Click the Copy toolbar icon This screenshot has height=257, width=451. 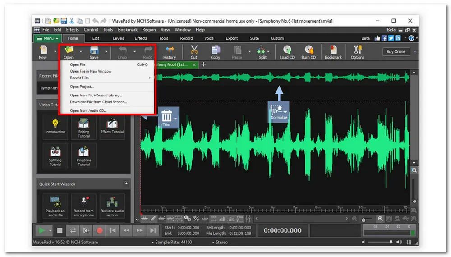point(216,52)
